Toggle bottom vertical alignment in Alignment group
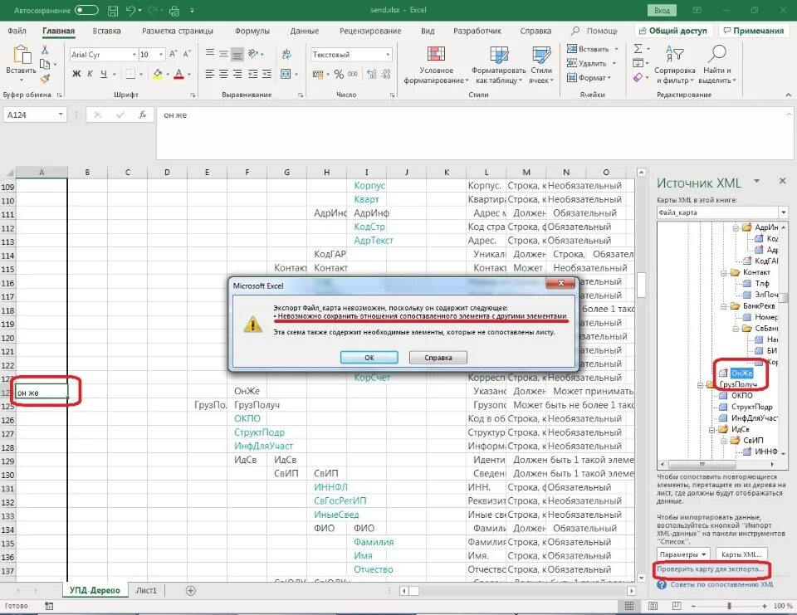Image resolution: width=797 pixels, height=615 pixels. tap(237, 54)
